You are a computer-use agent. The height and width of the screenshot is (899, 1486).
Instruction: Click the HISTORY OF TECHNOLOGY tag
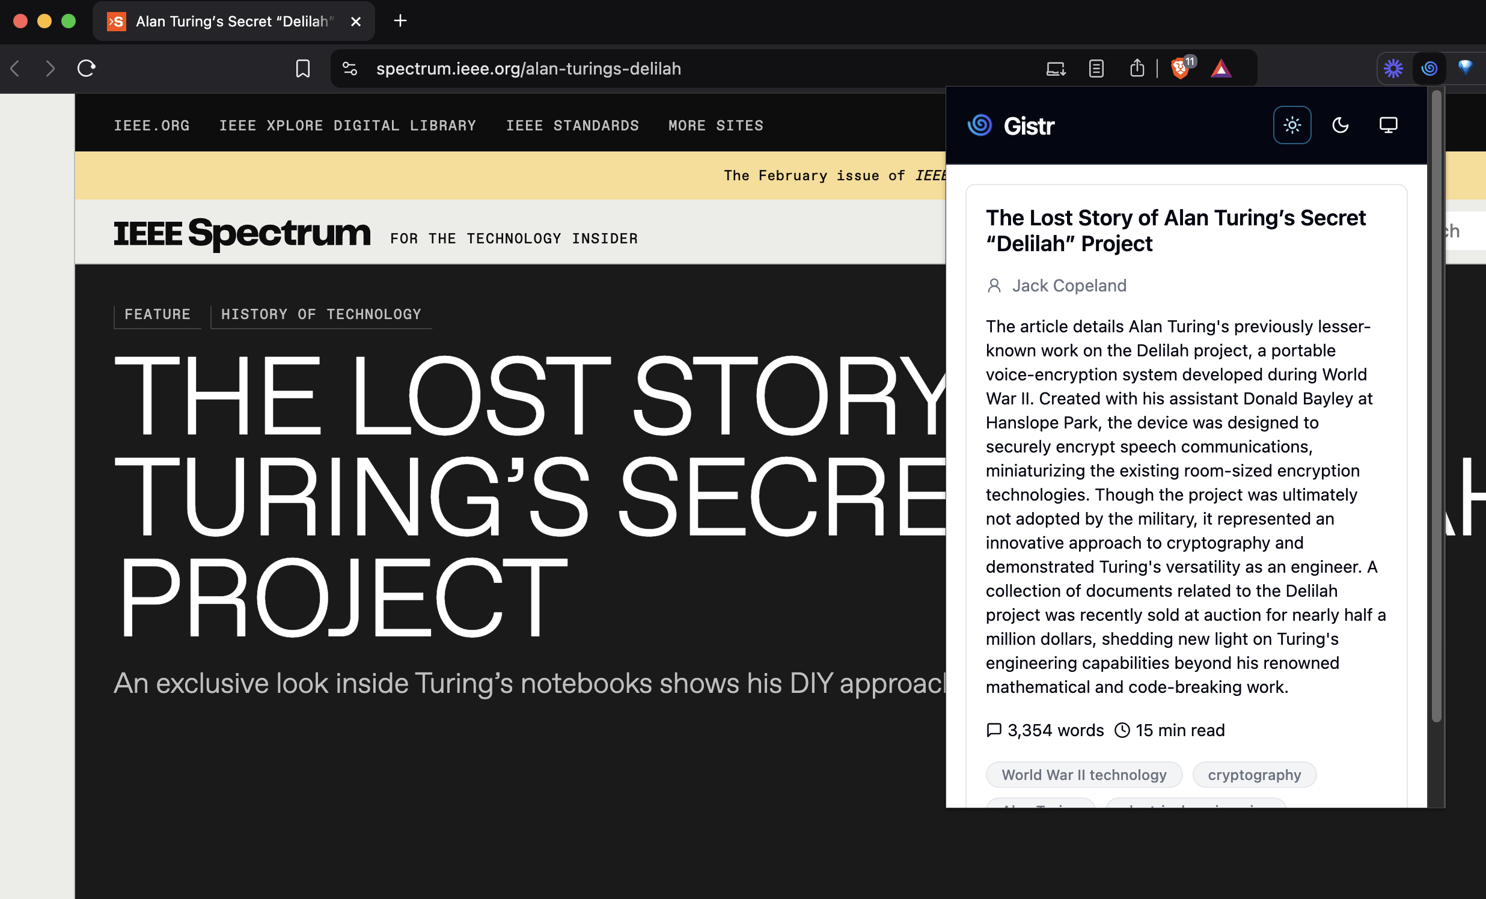click(x=321, y=314)
